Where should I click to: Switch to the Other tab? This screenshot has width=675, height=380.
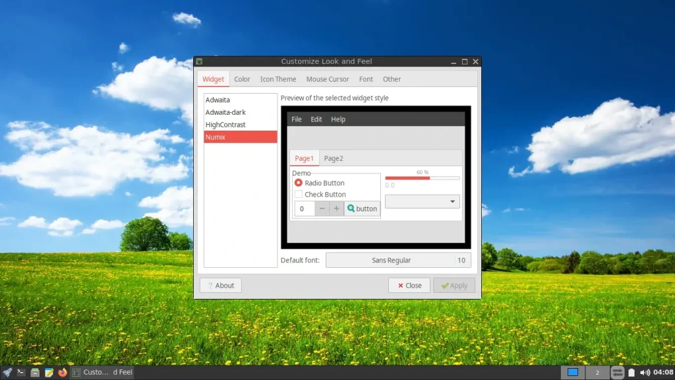pyautogui.click(x=392, y=79)
